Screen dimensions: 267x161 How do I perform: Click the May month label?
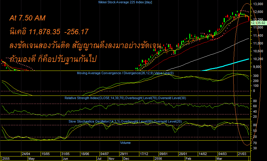click(x=32, y=159)
